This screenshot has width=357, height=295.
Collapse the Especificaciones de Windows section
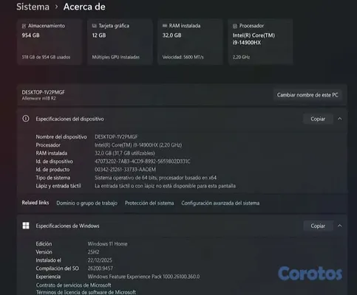(340, 226)
